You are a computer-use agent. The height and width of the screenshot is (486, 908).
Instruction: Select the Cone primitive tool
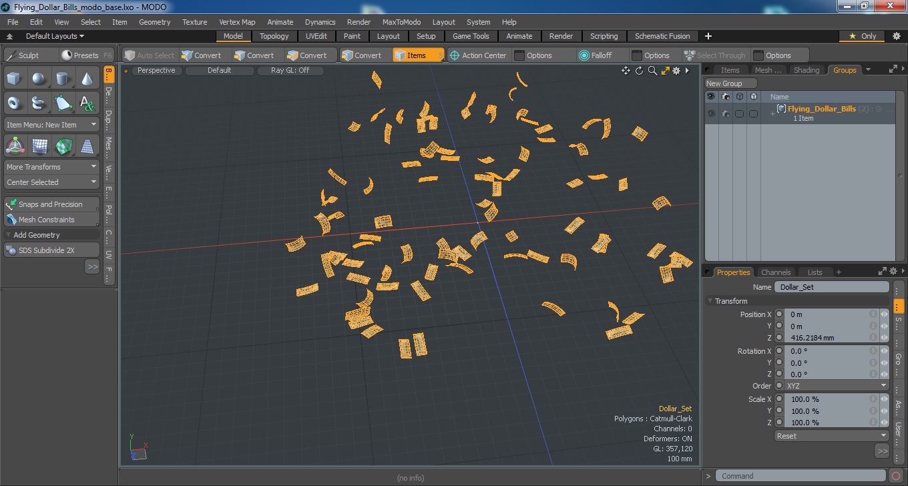click(x=87, y=79)
